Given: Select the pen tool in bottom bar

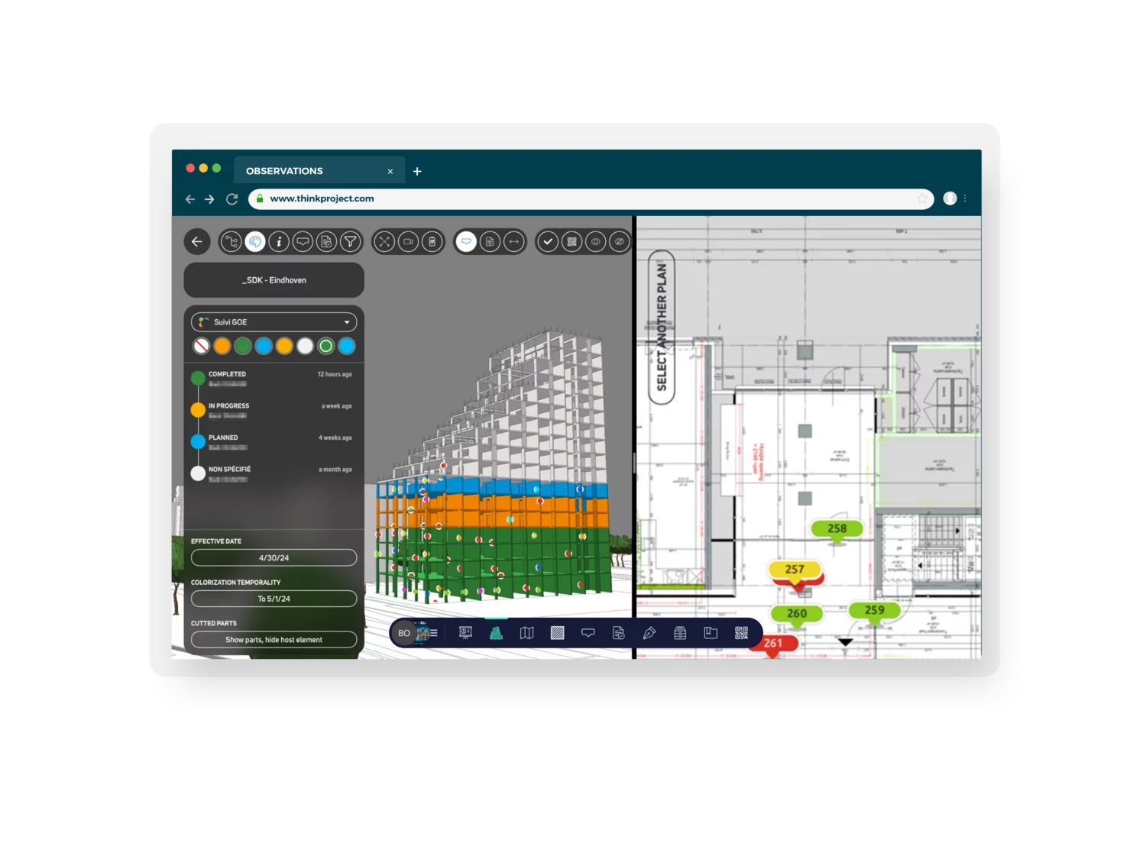Looking at the screenshot, I should [649, 633].
